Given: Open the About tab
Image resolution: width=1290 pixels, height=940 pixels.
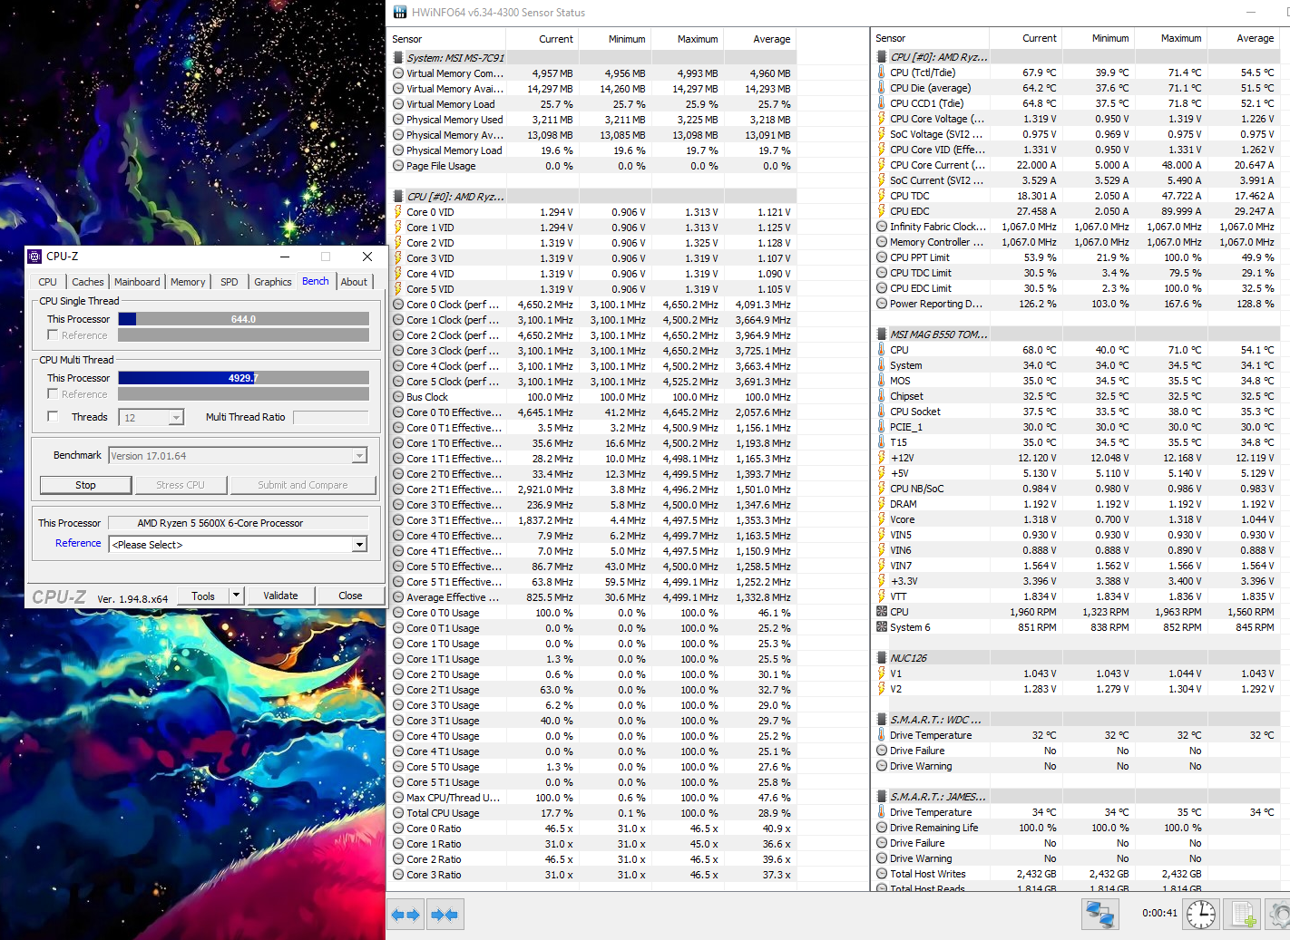Looking at the screenshot, I should coord(354,282).
